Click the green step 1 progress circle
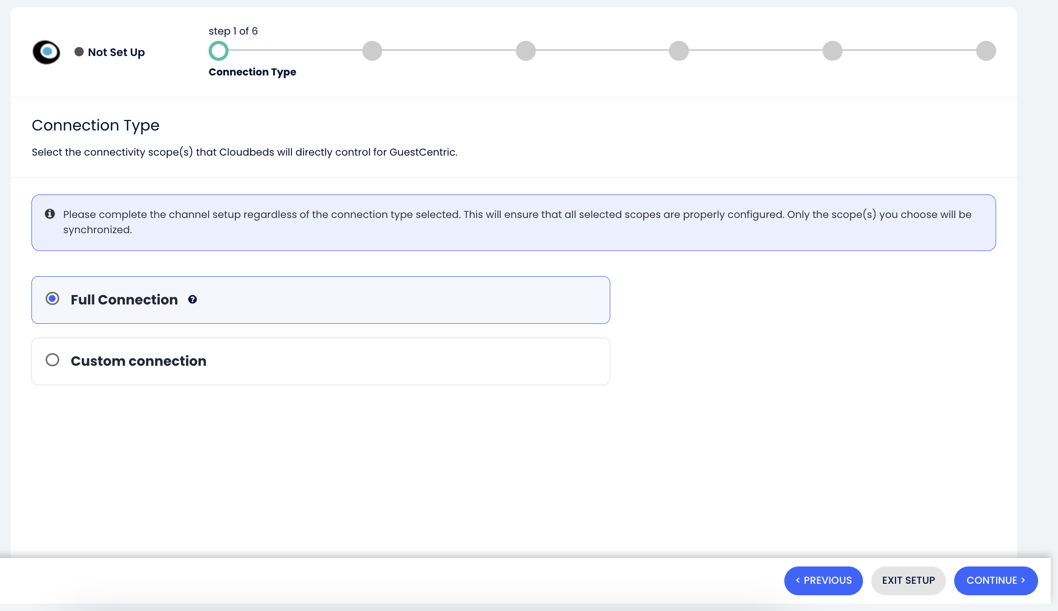Viewport: 1058px width, 611px height. tap(219, 51)
